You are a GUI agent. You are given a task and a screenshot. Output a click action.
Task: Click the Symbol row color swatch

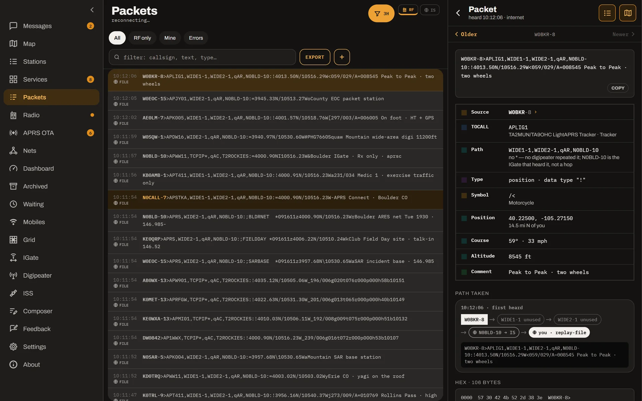pyautogui.click(x=464, y=195)
